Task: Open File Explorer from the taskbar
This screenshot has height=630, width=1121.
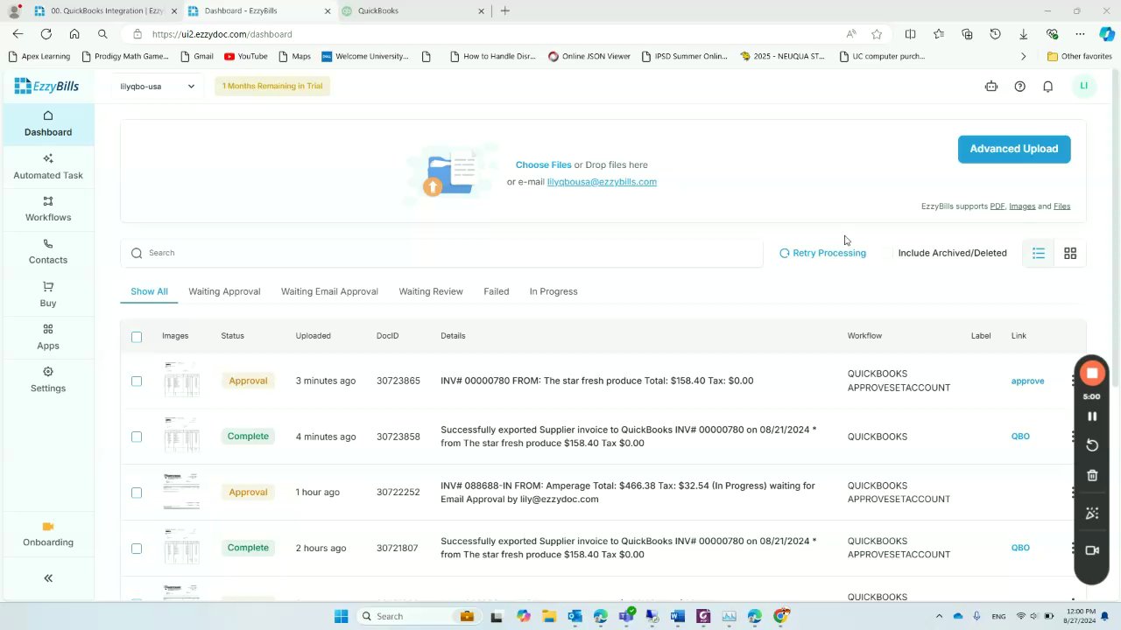Action: tap(548, 616)
